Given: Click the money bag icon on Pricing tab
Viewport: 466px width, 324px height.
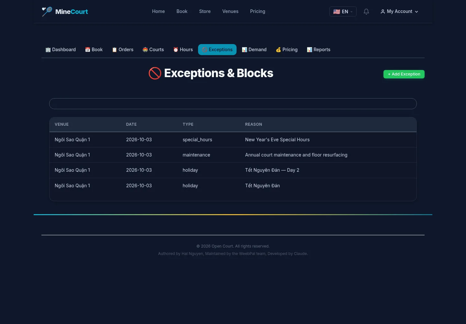Looking at the screenshot, I should (278, 50).
